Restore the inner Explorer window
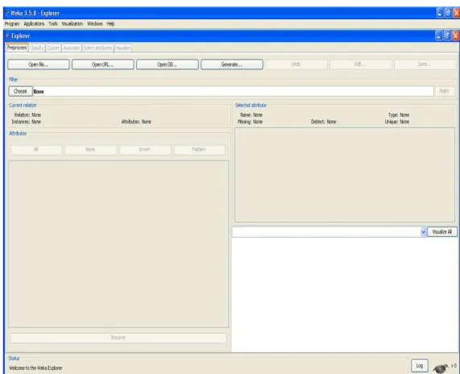Viewport: 460px width, 374px height. 447,35
